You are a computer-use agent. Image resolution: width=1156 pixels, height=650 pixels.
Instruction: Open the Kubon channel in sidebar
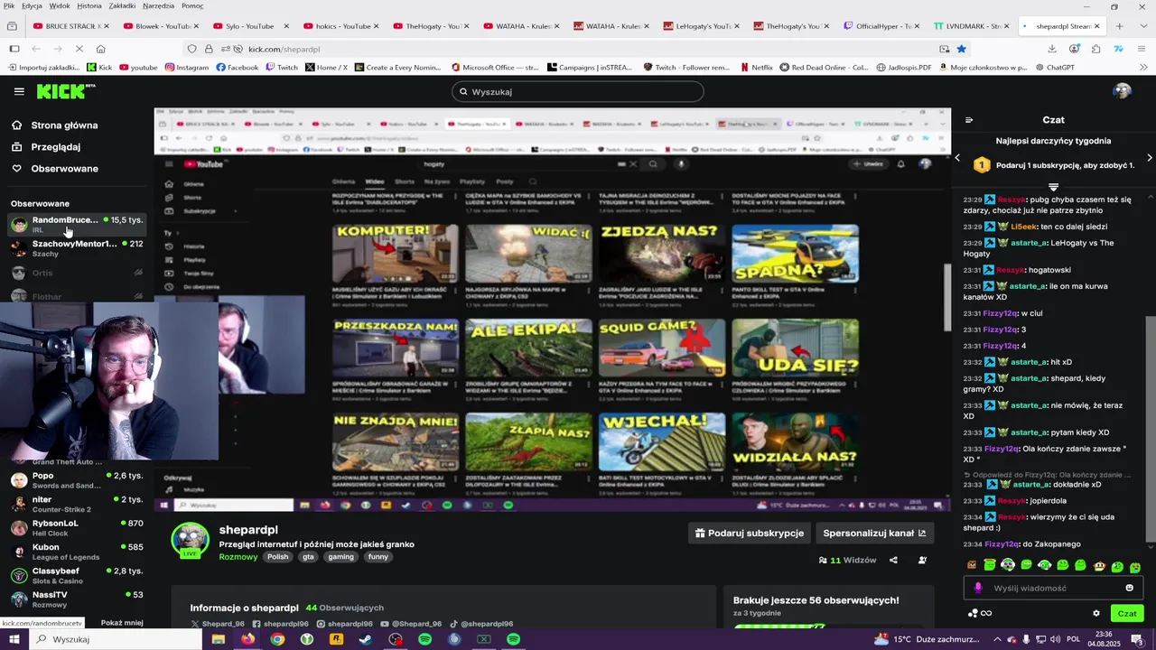pos(77,551)
